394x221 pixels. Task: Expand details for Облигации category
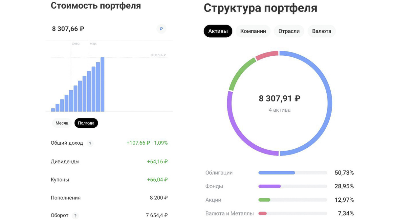[x=219, y=173]
